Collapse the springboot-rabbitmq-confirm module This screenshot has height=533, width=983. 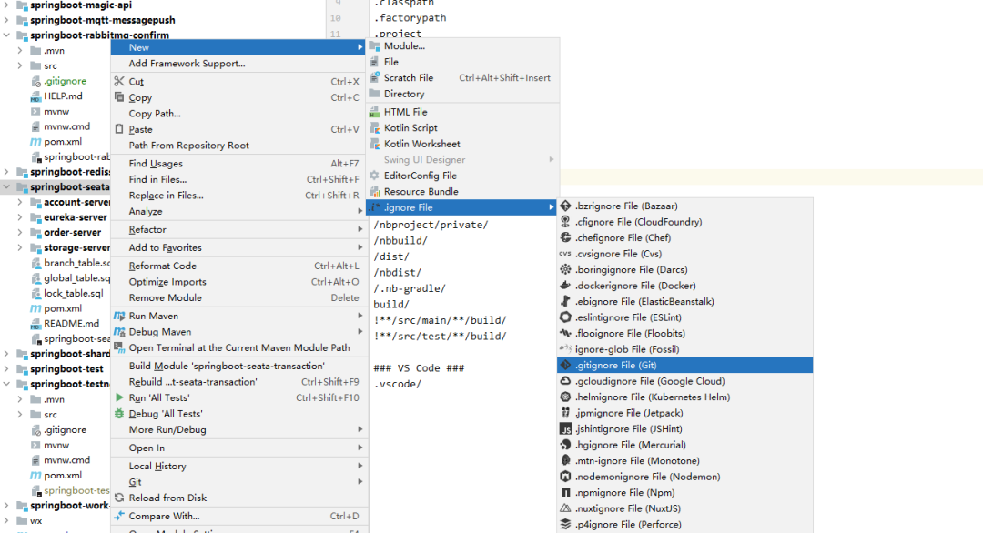[x=6, y=35]
